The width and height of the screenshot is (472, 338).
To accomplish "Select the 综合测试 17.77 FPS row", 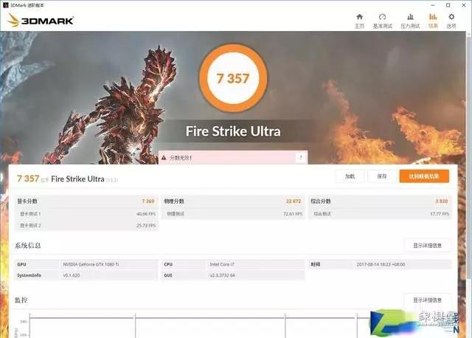I will (x=380, y=214).
